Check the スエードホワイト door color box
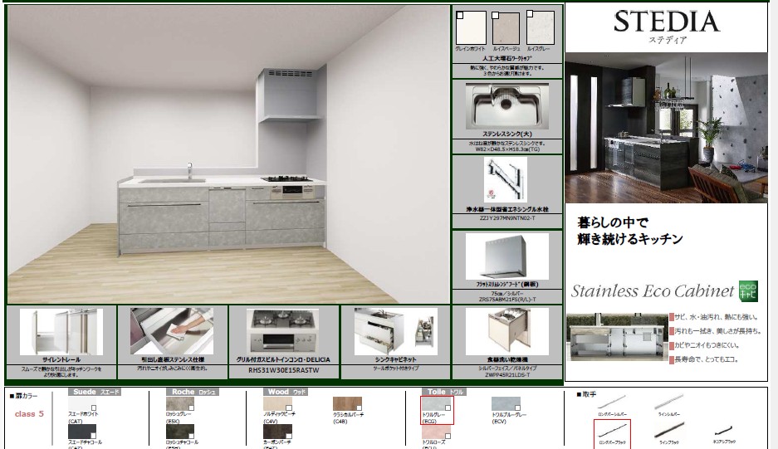The image size is (778, 449). coord(93,408)
